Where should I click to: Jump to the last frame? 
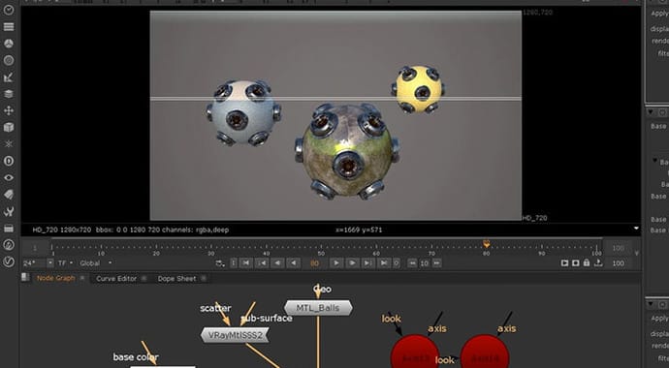pos(384,263)
